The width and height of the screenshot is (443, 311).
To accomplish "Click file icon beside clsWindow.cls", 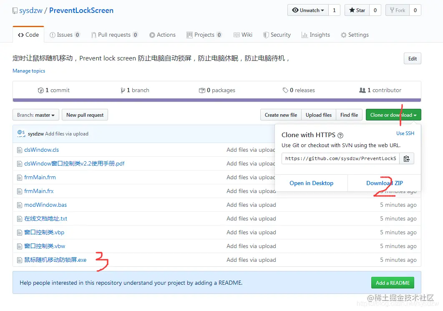I will tap(20, 150).
